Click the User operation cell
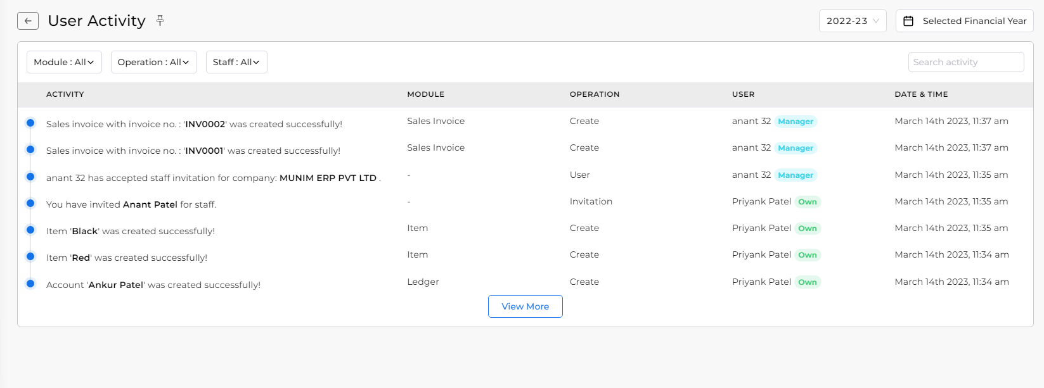This screenshot has height=388, width=1044. click(579, 175)
